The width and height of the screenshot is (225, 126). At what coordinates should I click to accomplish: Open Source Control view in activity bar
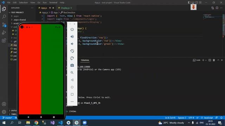pos(4,25)
